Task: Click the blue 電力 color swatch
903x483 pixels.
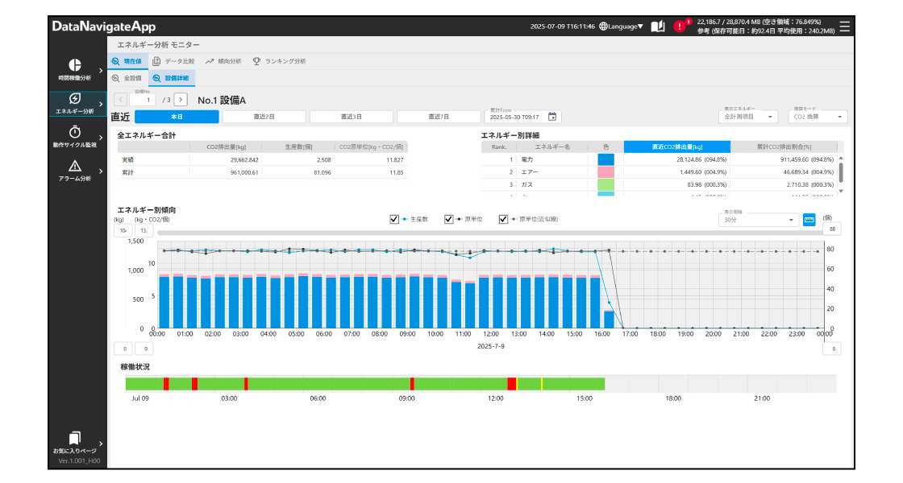Action: point(605,159)
